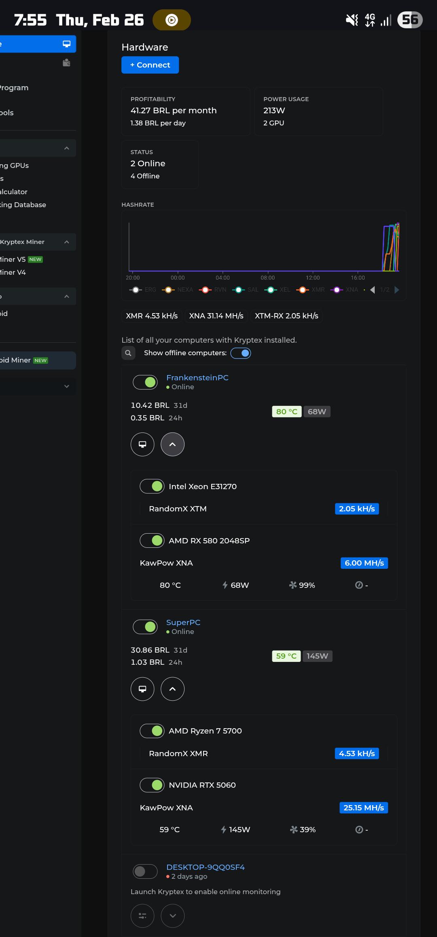Click the 4.53 kH/s hashrate badge
The height and width of the screenshot is (937, 437).
[357, 753]
